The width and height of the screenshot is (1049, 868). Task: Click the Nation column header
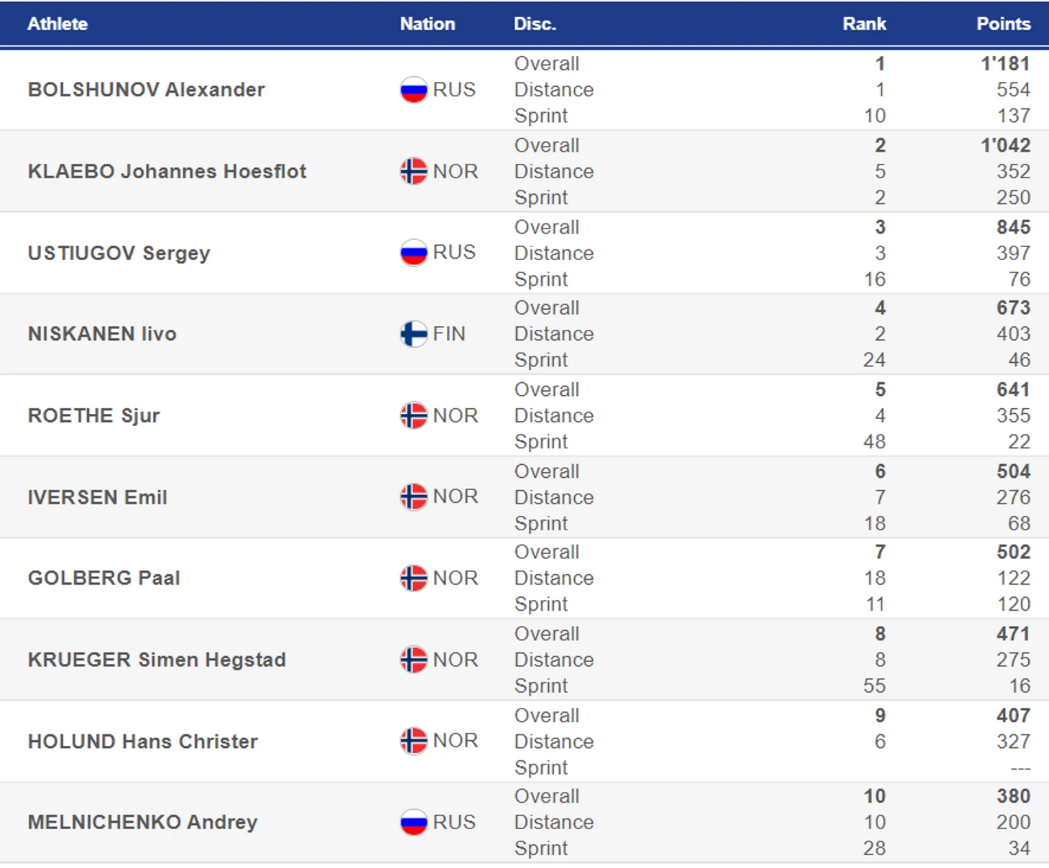pyautogui.click(x=428, y=24)
